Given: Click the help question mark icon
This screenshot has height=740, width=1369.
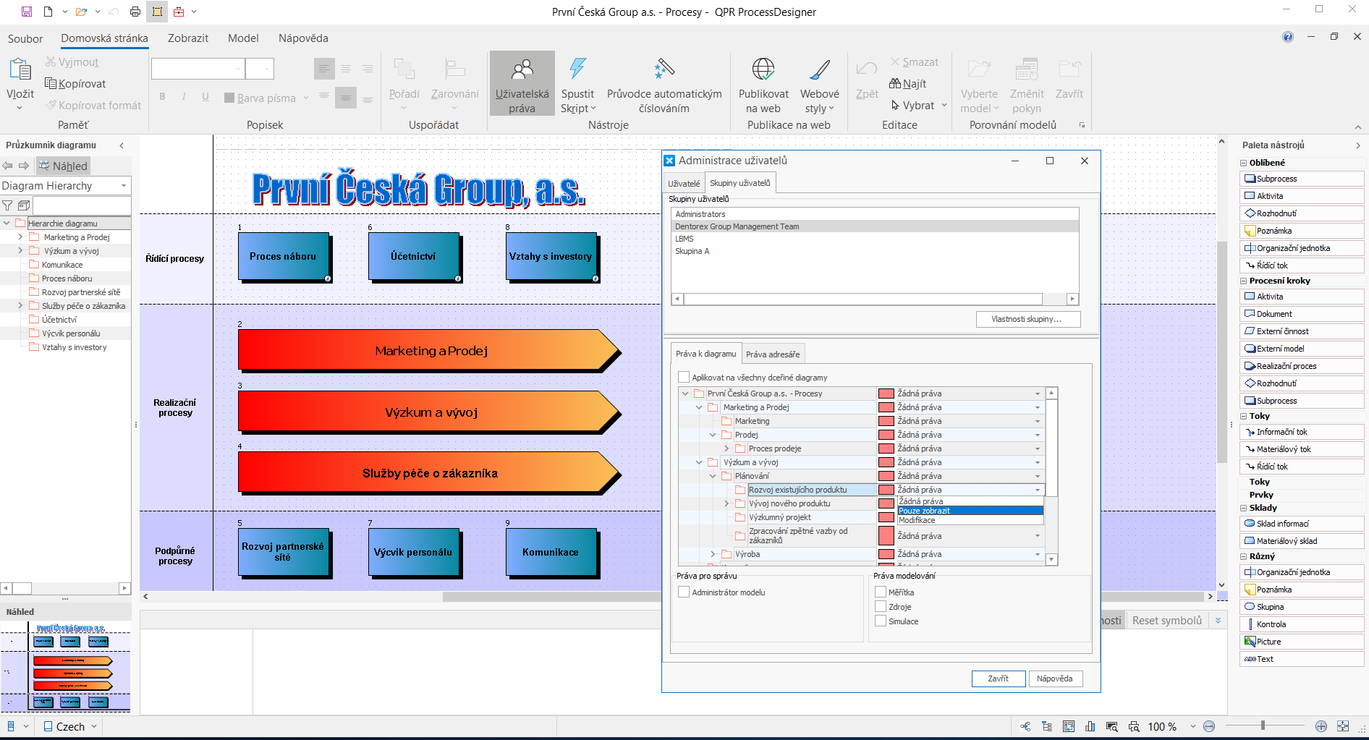Looking at the screenshot, I should pos(1288,37).
